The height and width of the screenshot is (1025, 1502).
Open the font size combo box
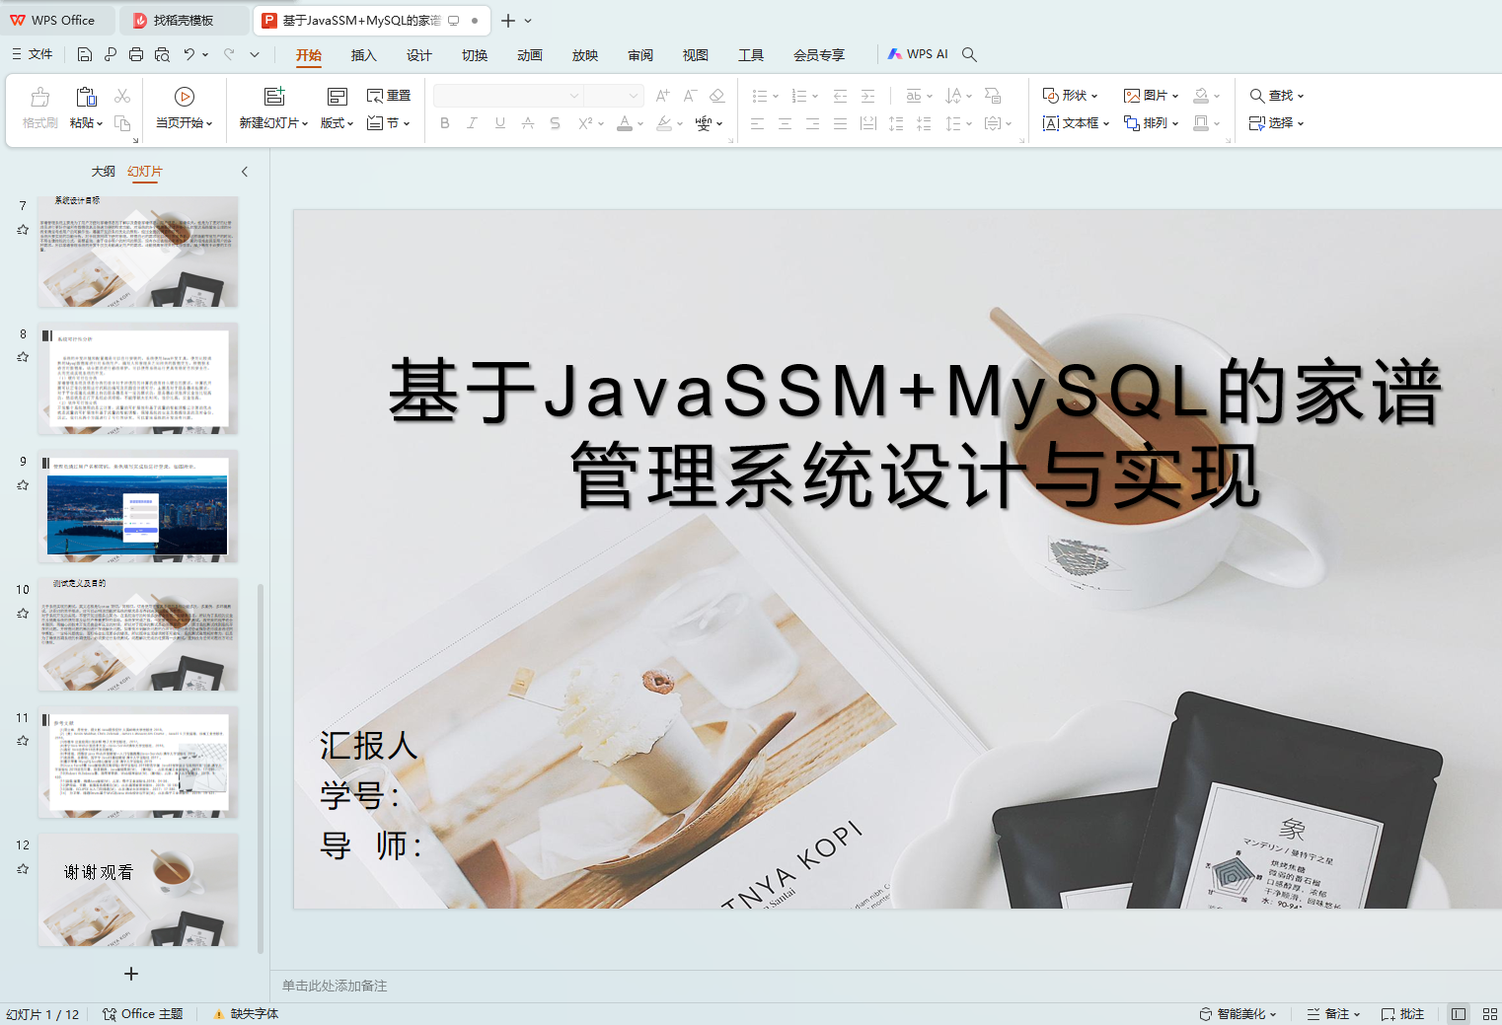tap(614, 96)
